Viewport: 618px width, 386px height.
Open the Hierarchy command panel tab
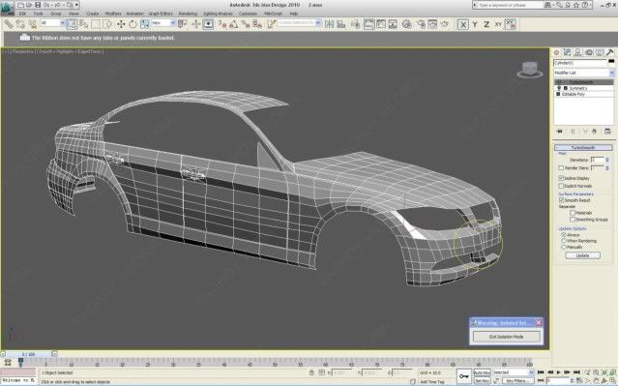[577, 52]
